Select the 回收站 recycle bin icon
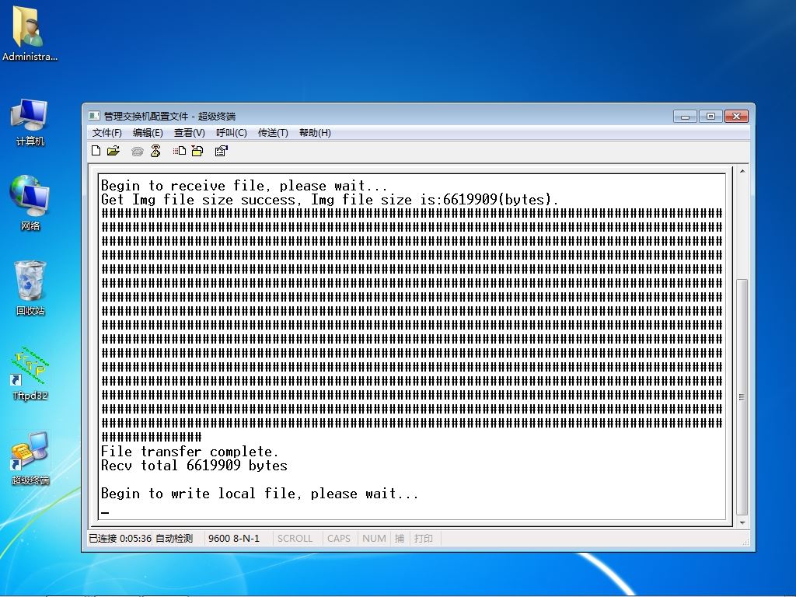Viewport: 796px width, 597px height. tap(30, 288)
